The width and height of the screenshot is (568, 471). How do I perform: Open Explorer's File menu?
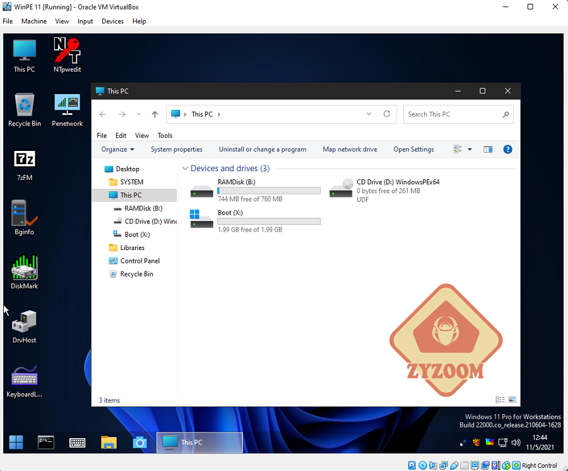pos(102,136)
